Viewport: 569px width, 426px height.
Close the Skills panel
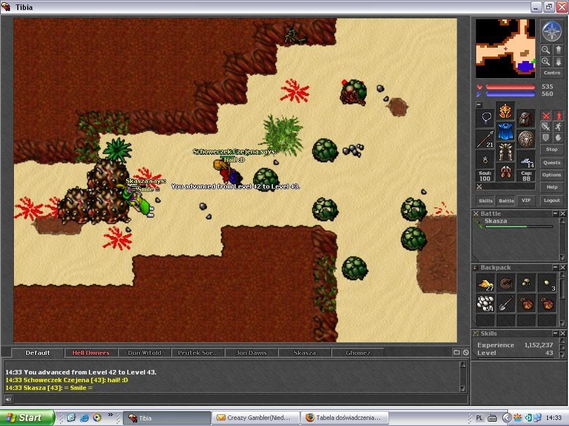click(562, 333)
